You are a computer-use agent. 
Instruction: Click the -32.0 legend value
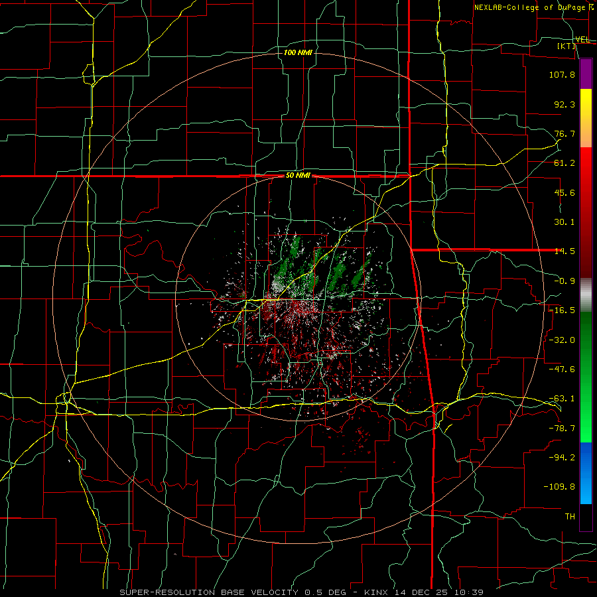[x=562, y=340]
